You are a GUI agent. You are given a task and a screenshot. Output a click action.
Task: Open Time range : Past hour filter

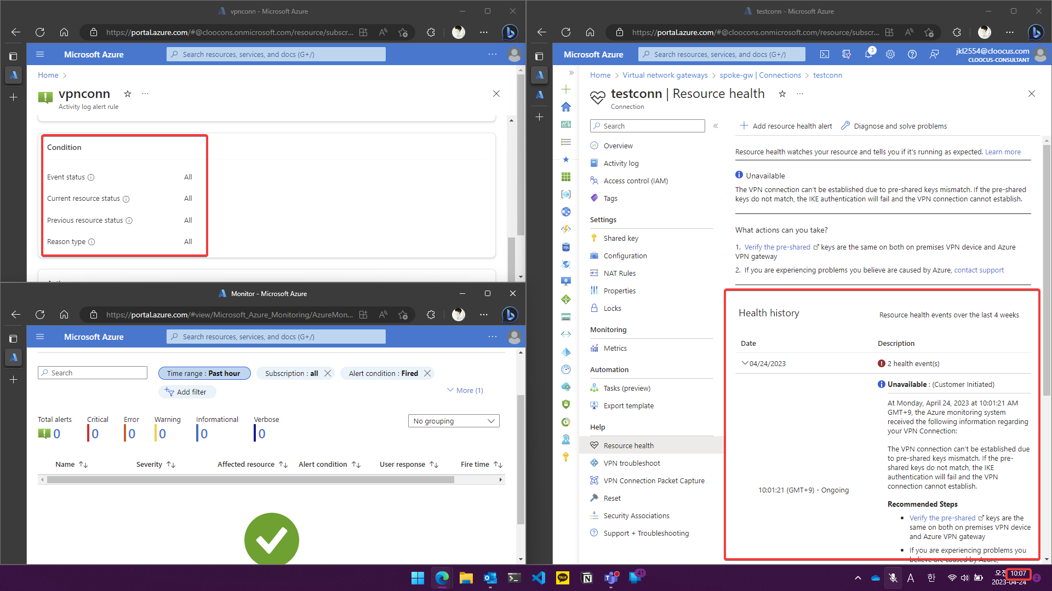click(x=204, y=373)
